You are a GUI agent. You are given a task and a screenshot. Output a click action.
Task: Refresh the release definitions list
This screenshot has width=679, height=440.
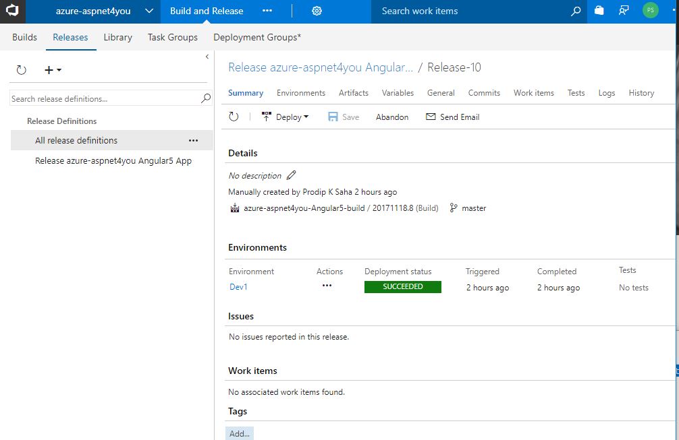pos(21,70)
